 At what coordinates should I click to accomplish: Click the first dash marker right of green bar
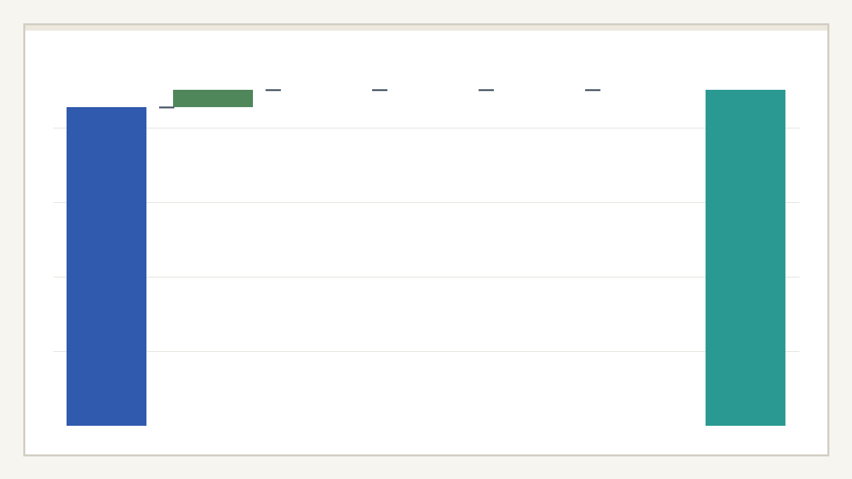[x=273, y=90]
